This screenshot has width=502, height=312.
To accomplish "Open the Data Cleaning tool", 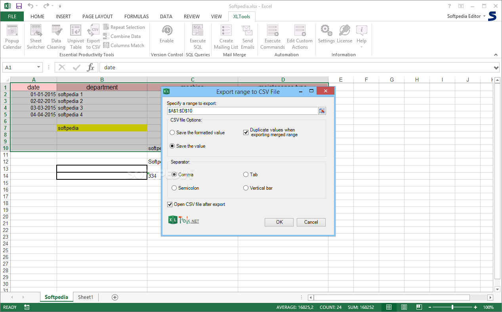I will coord(56,37).
